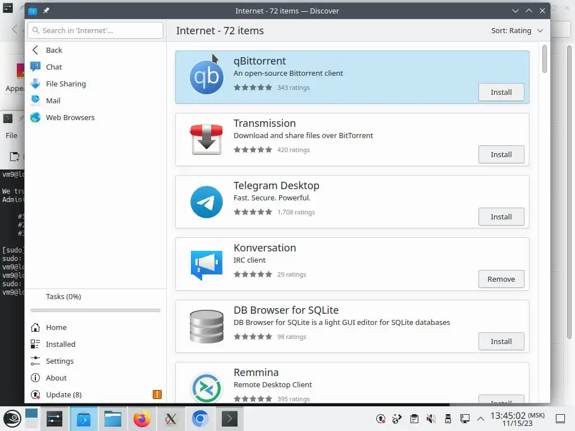This screenshot has height=431, width=575.
Task: Click the Remmina title text
Action: tap(256, 373)
